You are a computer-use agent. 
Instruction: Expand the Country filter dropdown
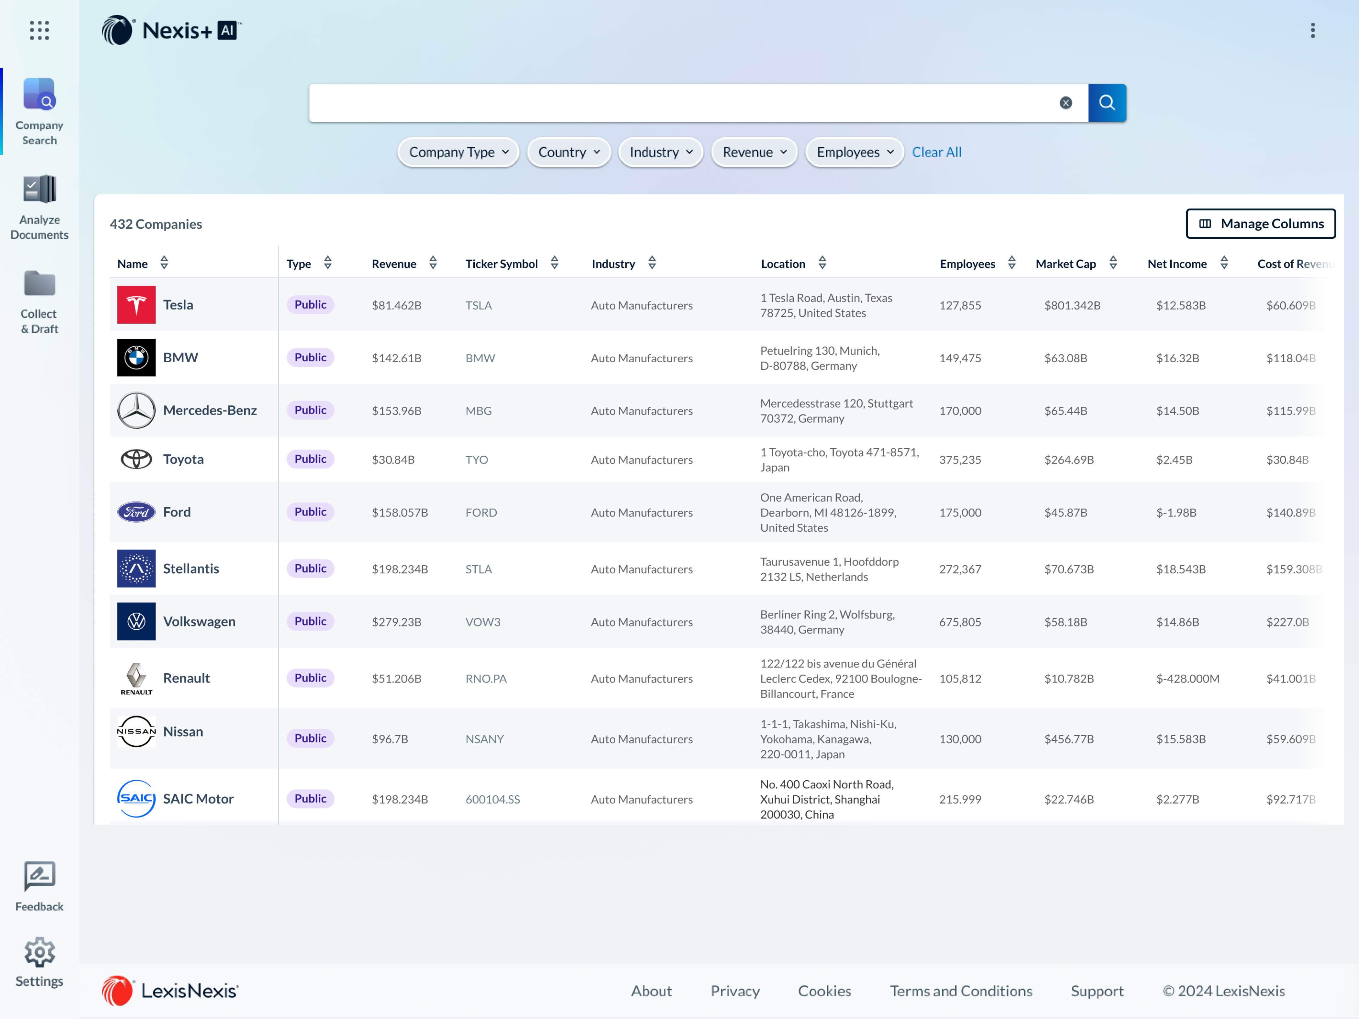point(568,152)
